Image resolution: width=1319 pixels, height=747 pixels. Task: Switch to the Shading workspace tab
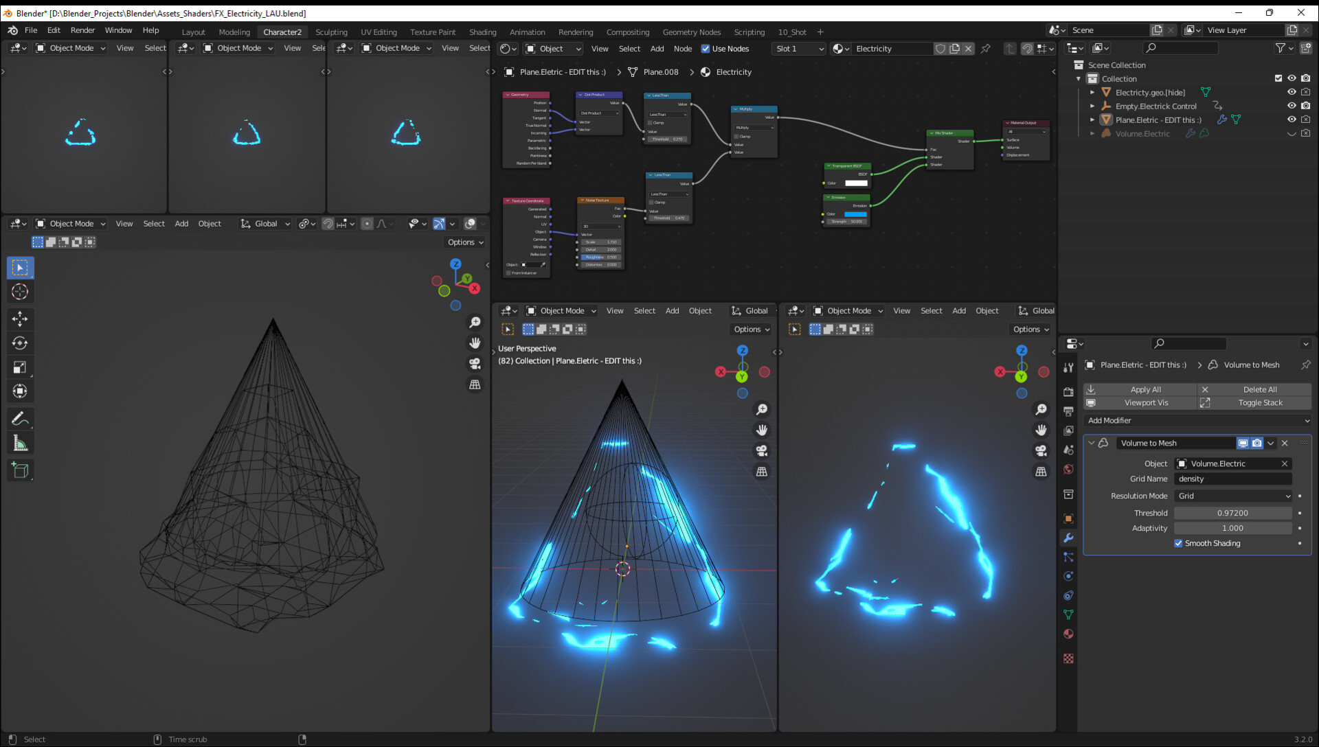click(x=482, y=32)
